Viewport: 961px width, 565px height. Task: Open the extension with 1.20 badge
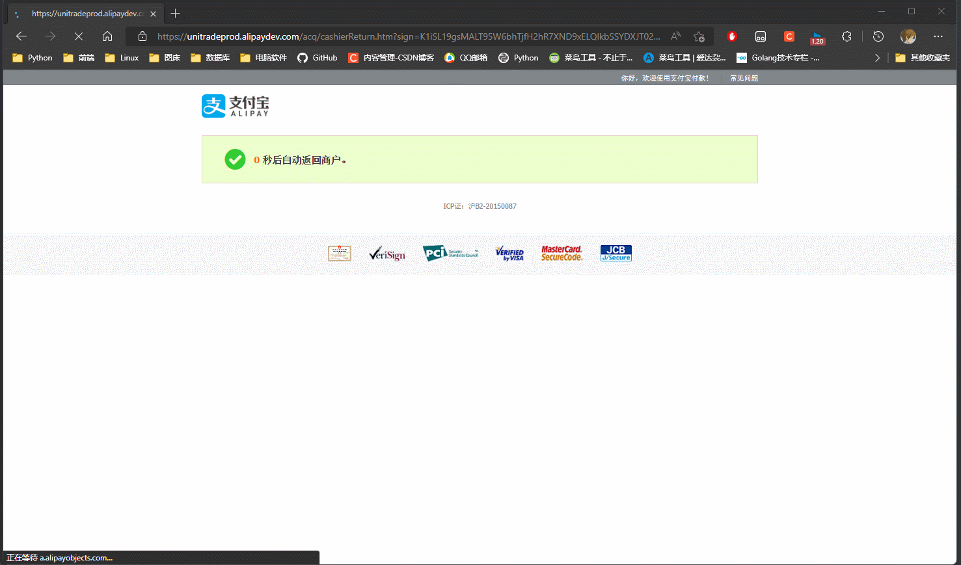click(818, 38)
